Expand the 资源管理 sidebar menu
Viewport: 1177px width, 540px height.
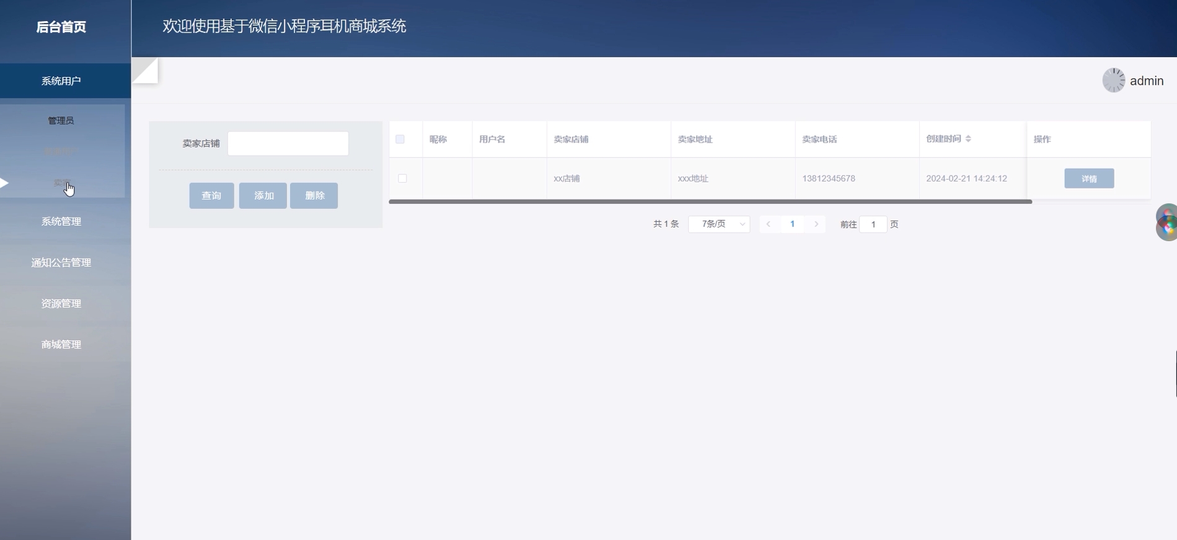click(x=61, y=303)
